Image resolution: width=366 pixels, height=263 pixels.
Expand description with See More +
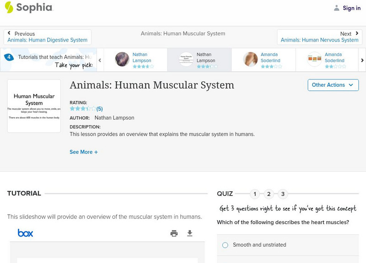84,152
